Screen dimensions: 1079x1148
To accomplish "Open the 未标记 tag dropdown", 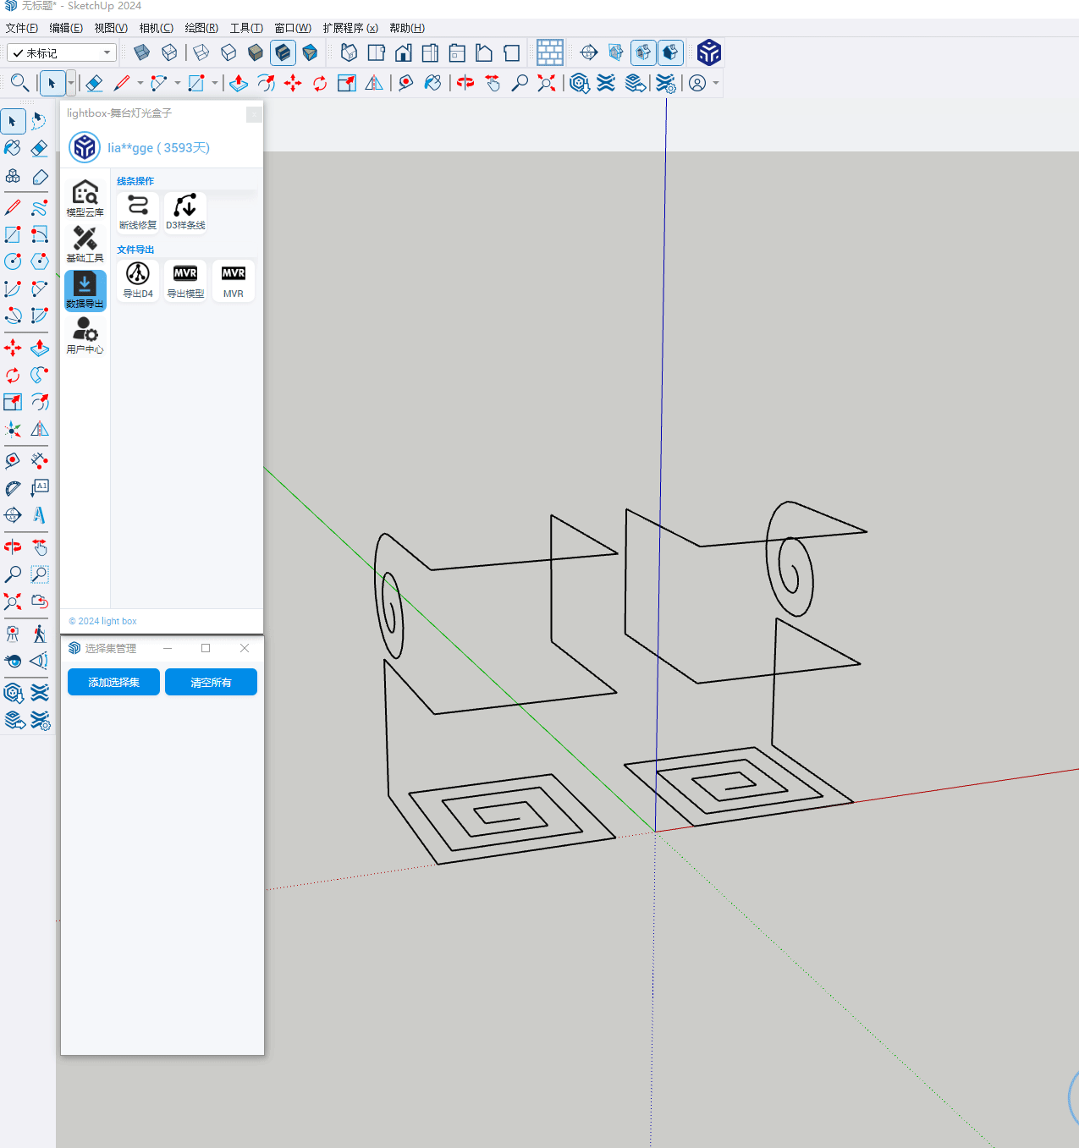I will pyautogui.click(x=62, y=53).
